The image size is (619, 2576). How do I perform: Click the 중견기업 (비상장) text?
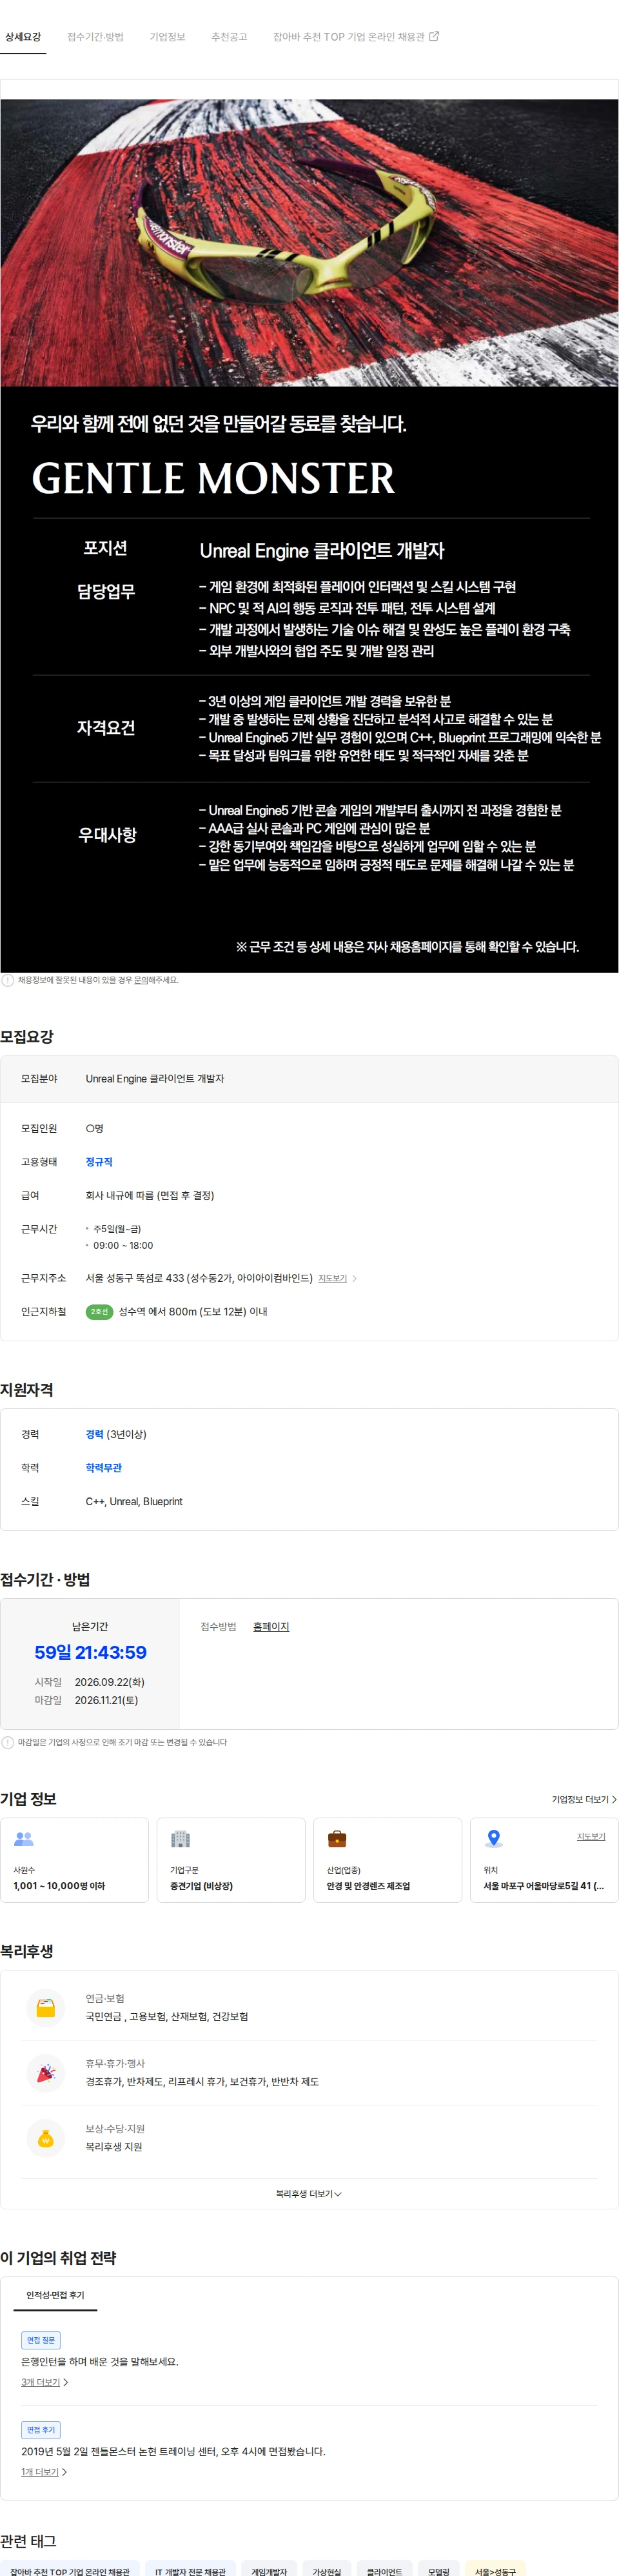pyautogui.click(x=201, y=1886)
